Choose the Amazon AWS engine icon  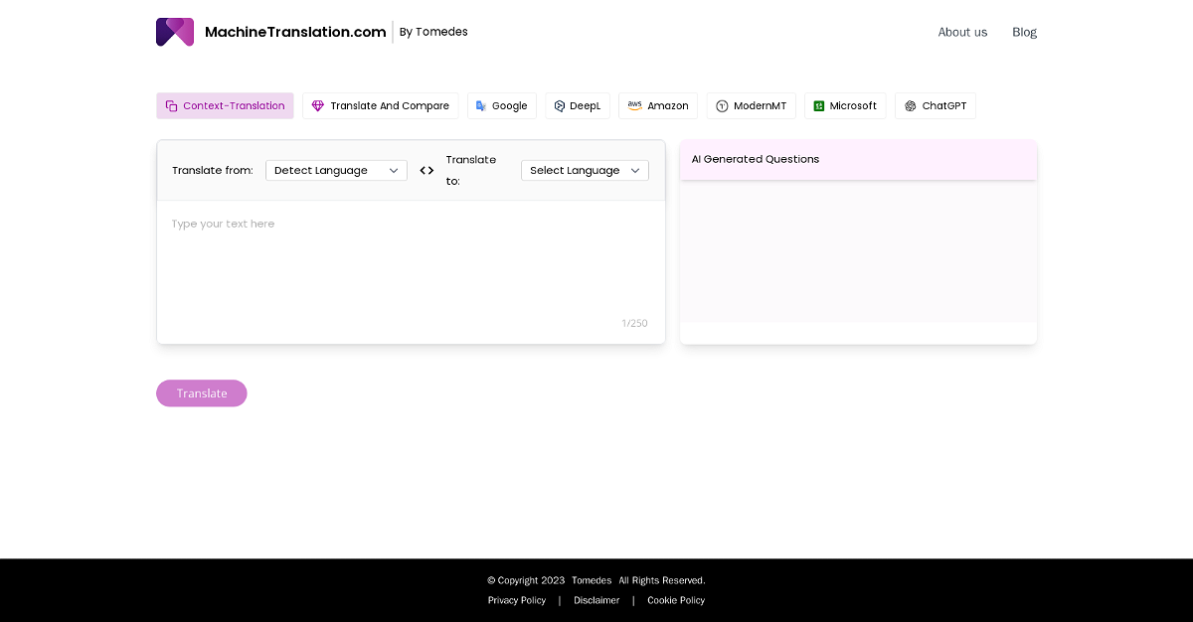(x=634, y=106)
